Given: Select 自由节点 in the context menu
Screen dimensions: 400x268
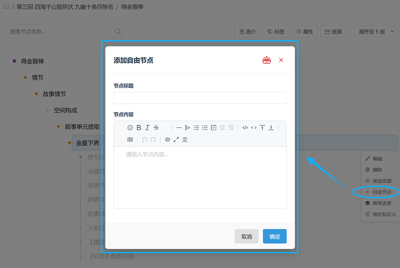Looking at the screenshot, I should point(379,192).
